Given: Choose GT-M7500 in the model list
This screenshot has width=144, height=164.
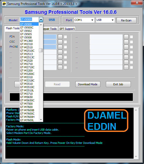Looking at the screenshot, I should pyautogui.click(x=29, y=104).
